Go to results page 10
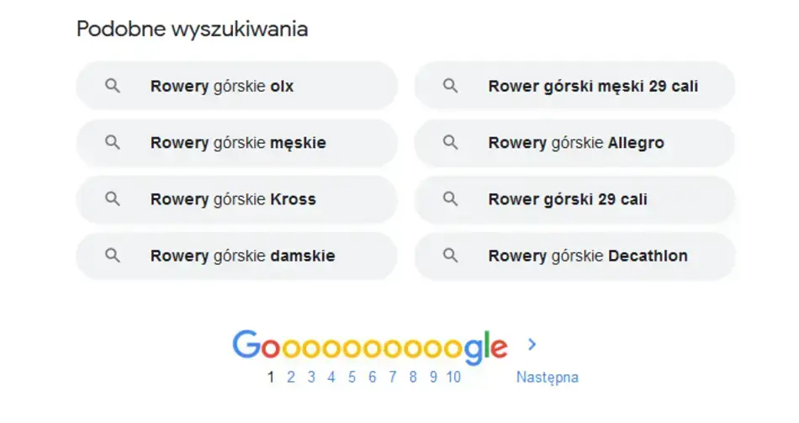The height and width of the screenshot is (423, 799). (453, 377)
